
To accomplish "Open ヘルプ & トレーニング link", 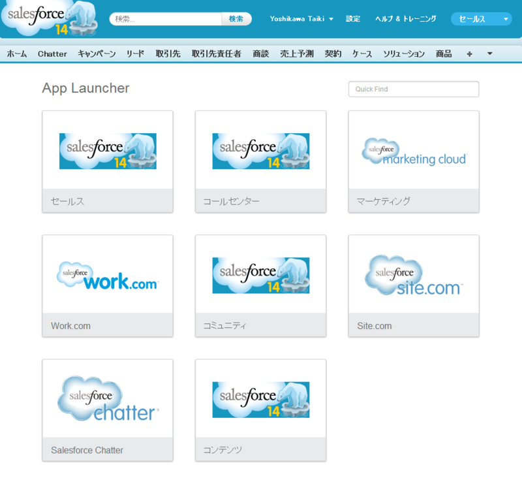I will [x=405, y=19].
